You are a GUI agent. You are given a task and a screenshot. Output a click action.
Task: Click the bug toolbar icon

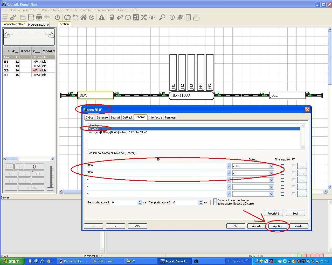[x=180, y=17]
